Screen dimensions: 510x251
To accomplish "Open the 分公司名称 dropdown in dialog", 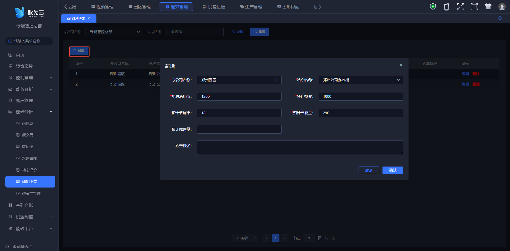I will pos(239,80).
